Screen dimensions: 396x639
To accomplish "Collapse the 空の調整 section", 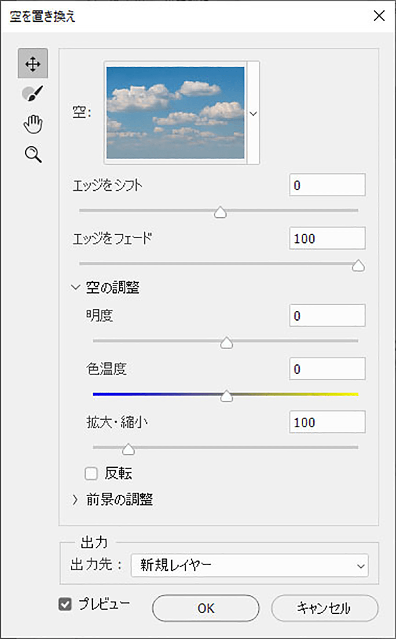I will (x=75, y=288).
